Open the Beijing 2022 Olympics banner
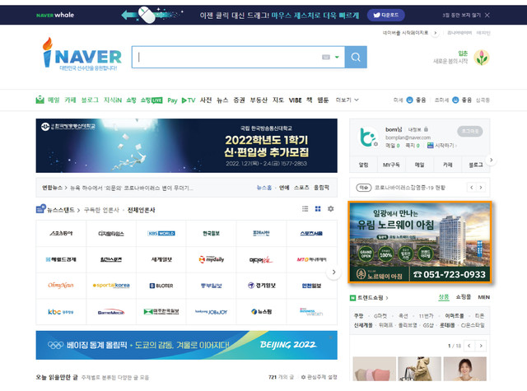 (187, 345)
